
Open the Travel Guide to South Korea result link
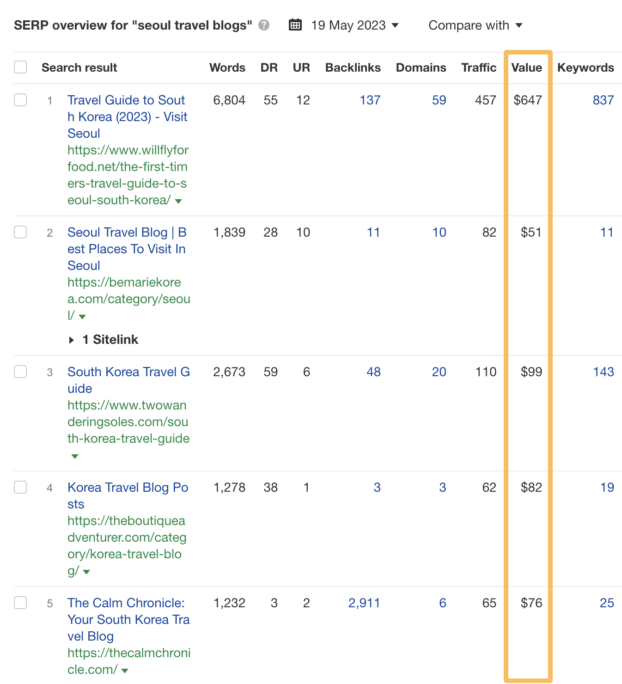(127, 116)
